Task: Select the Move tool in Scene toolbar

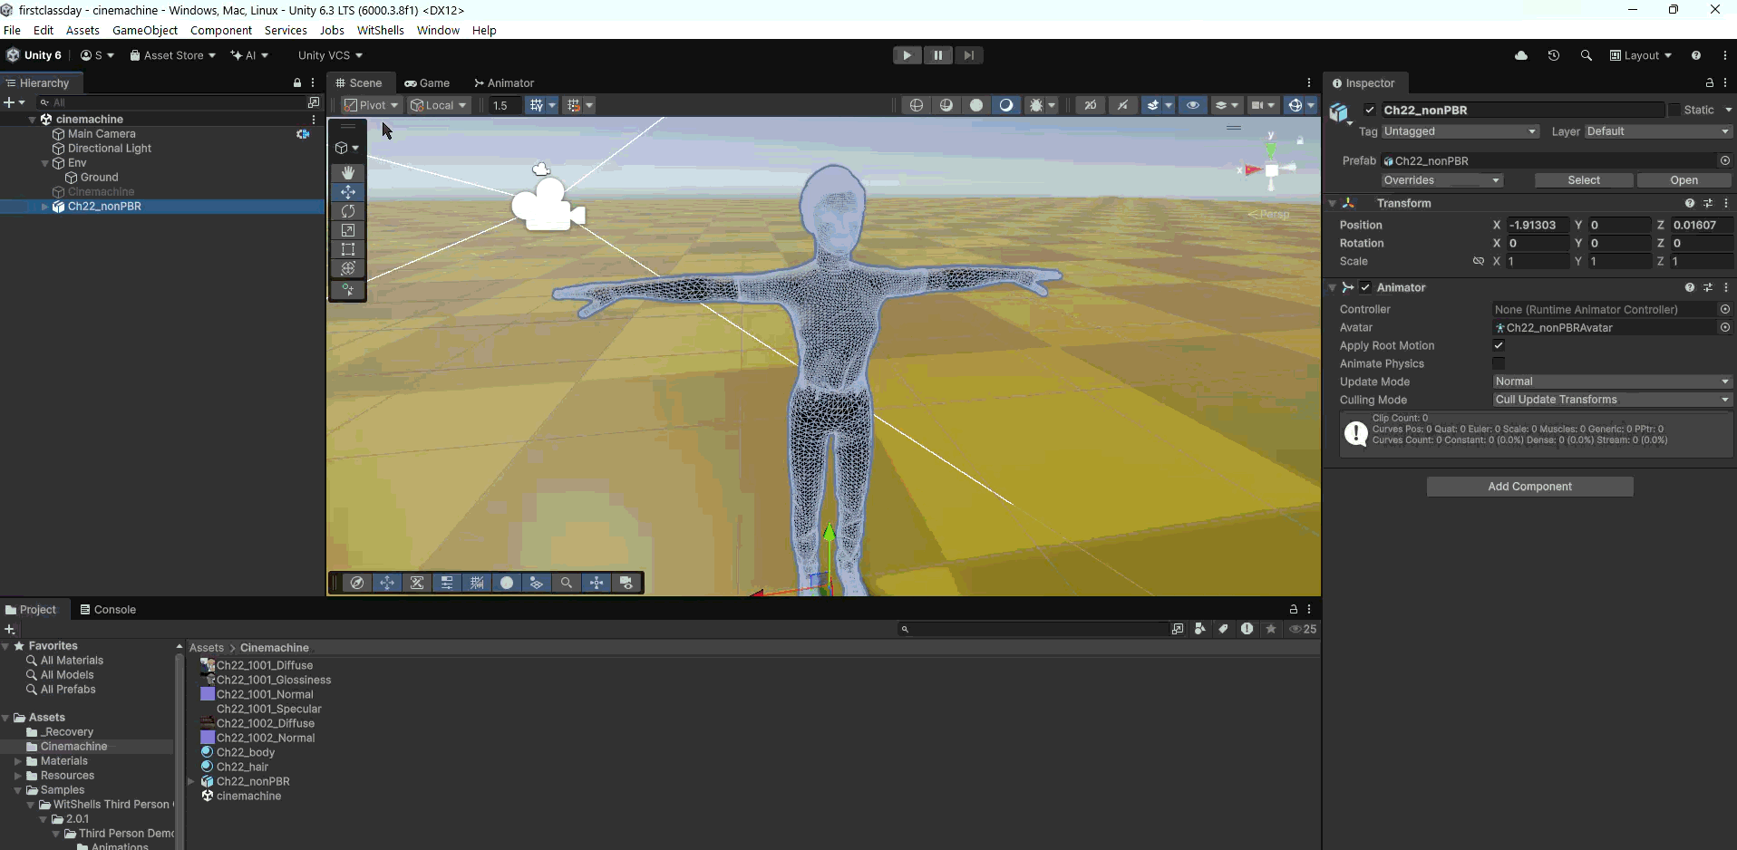Action: [x=348, y=192]
